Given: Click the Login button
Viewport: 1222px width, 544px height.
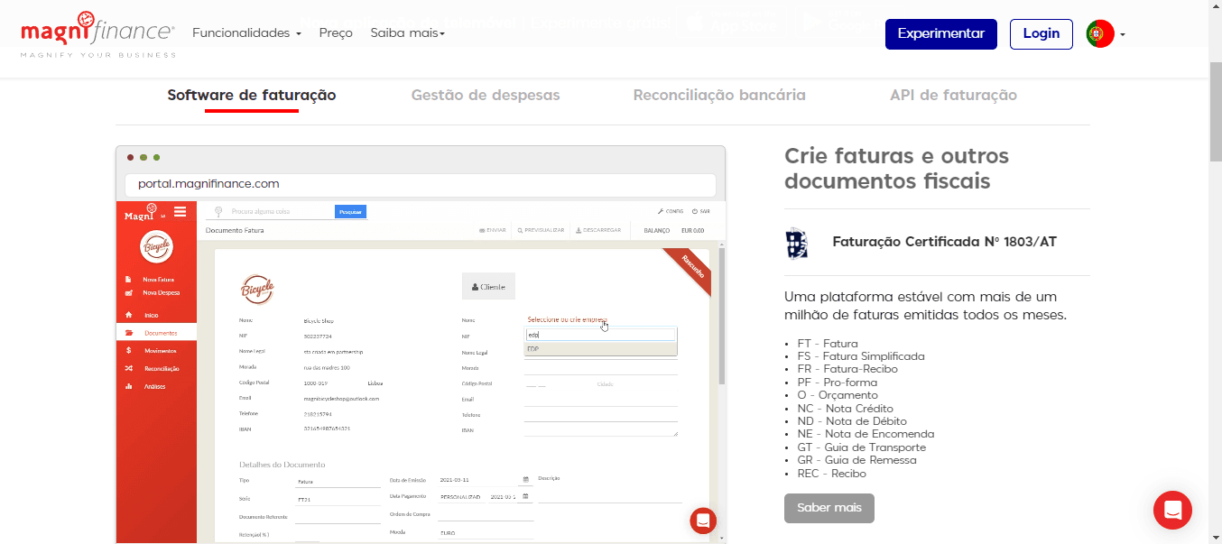Looking at the screenshot, I should click(x=1041, y=33).
